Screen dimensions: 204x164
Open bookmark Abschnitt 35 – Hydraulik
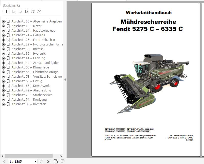pyautogui.click(x=29, y=53)
